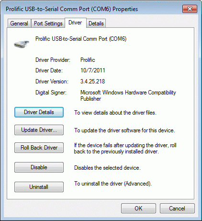Switch to the General tab

(x=19, y=23)
